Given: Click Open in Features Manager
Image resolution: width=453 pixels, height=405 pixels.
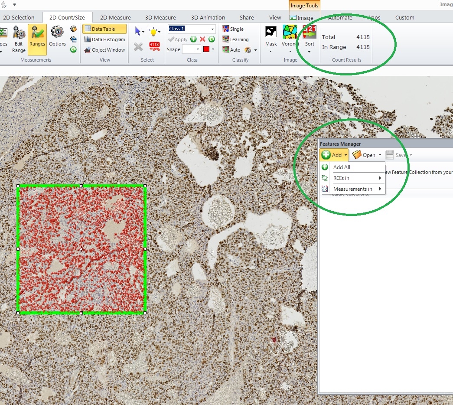Looking at the screenshot, I should (x=364, y=155).
